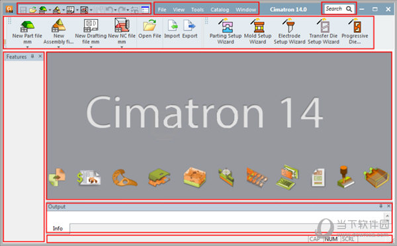Image resolution: width=397 pixels, height=246 pixels.
Task: Open the Undo history dropdown arrow
Action: (115, 10)
